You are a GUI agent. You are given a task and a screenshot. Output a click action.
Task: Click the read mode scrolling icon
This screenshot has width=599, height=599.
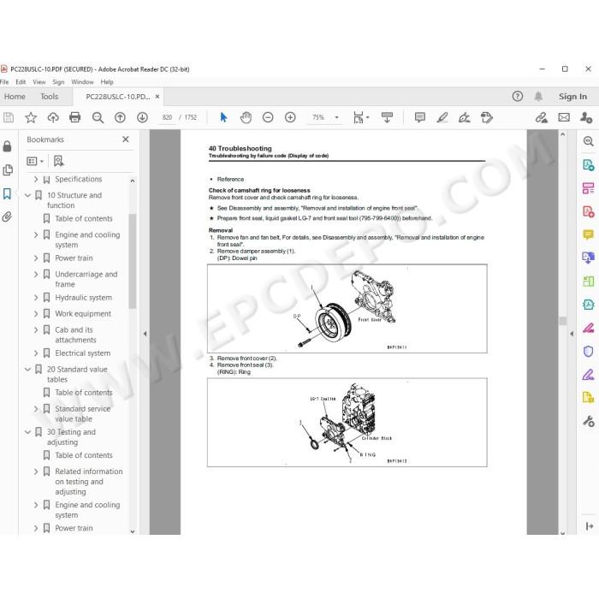387,117
